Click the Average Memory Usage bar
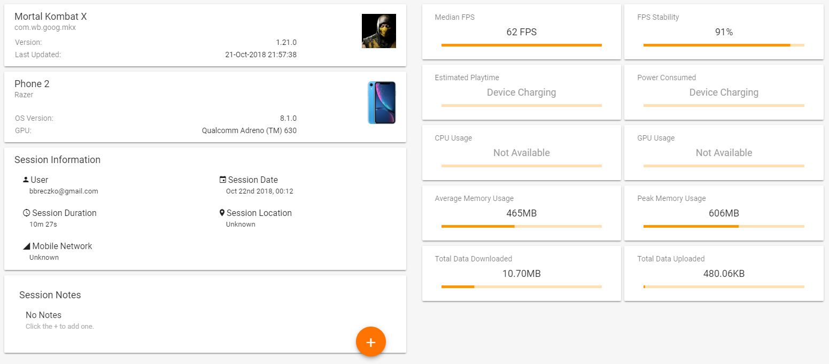 (x=521, y=227)
